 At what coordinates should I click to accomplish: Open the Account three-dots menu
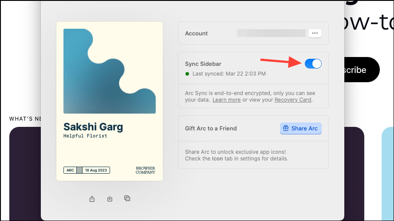coord(315,33)
